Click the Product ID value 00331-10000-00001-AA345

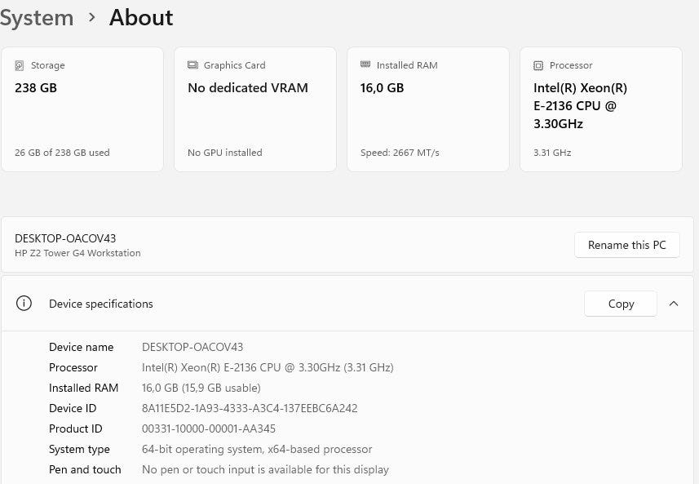click(209, 428)
